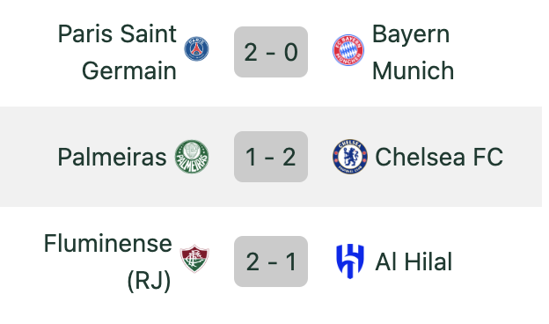Open the 2 - 0 match score
This screenshot has height=324, width=549.
(271, 52)
